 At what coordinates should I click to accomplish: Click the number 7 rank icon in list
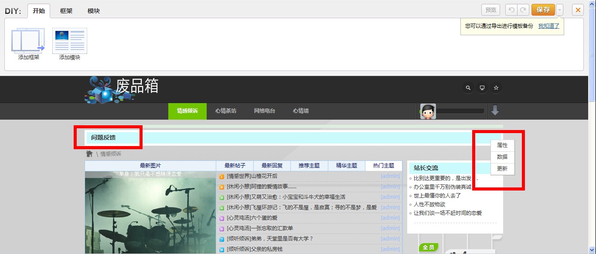point(221,239)
